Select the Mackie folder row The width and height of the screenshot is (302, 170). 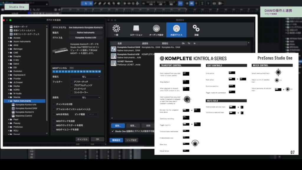click(25, 97)
